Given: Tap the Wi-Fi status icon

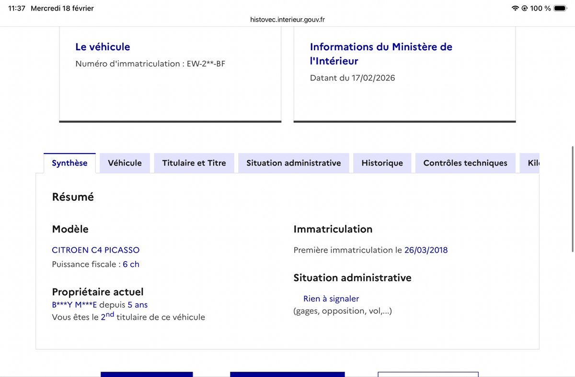Looking at the screenshot, I should pos(515,8).
